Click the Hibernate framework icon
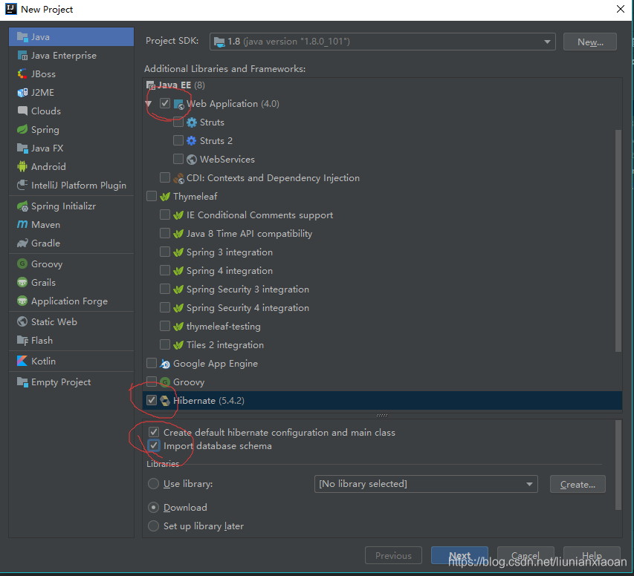The width and height of the screenshot is (634, 576). 165,400
